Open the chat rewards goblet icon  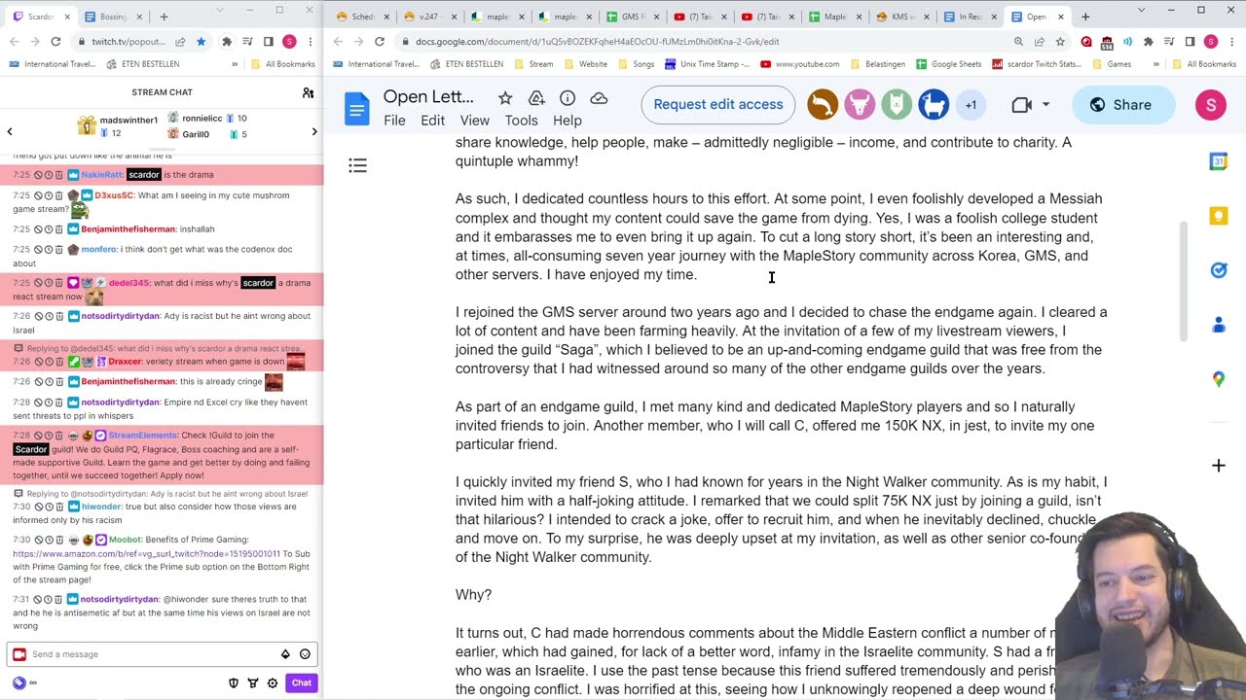253,682
